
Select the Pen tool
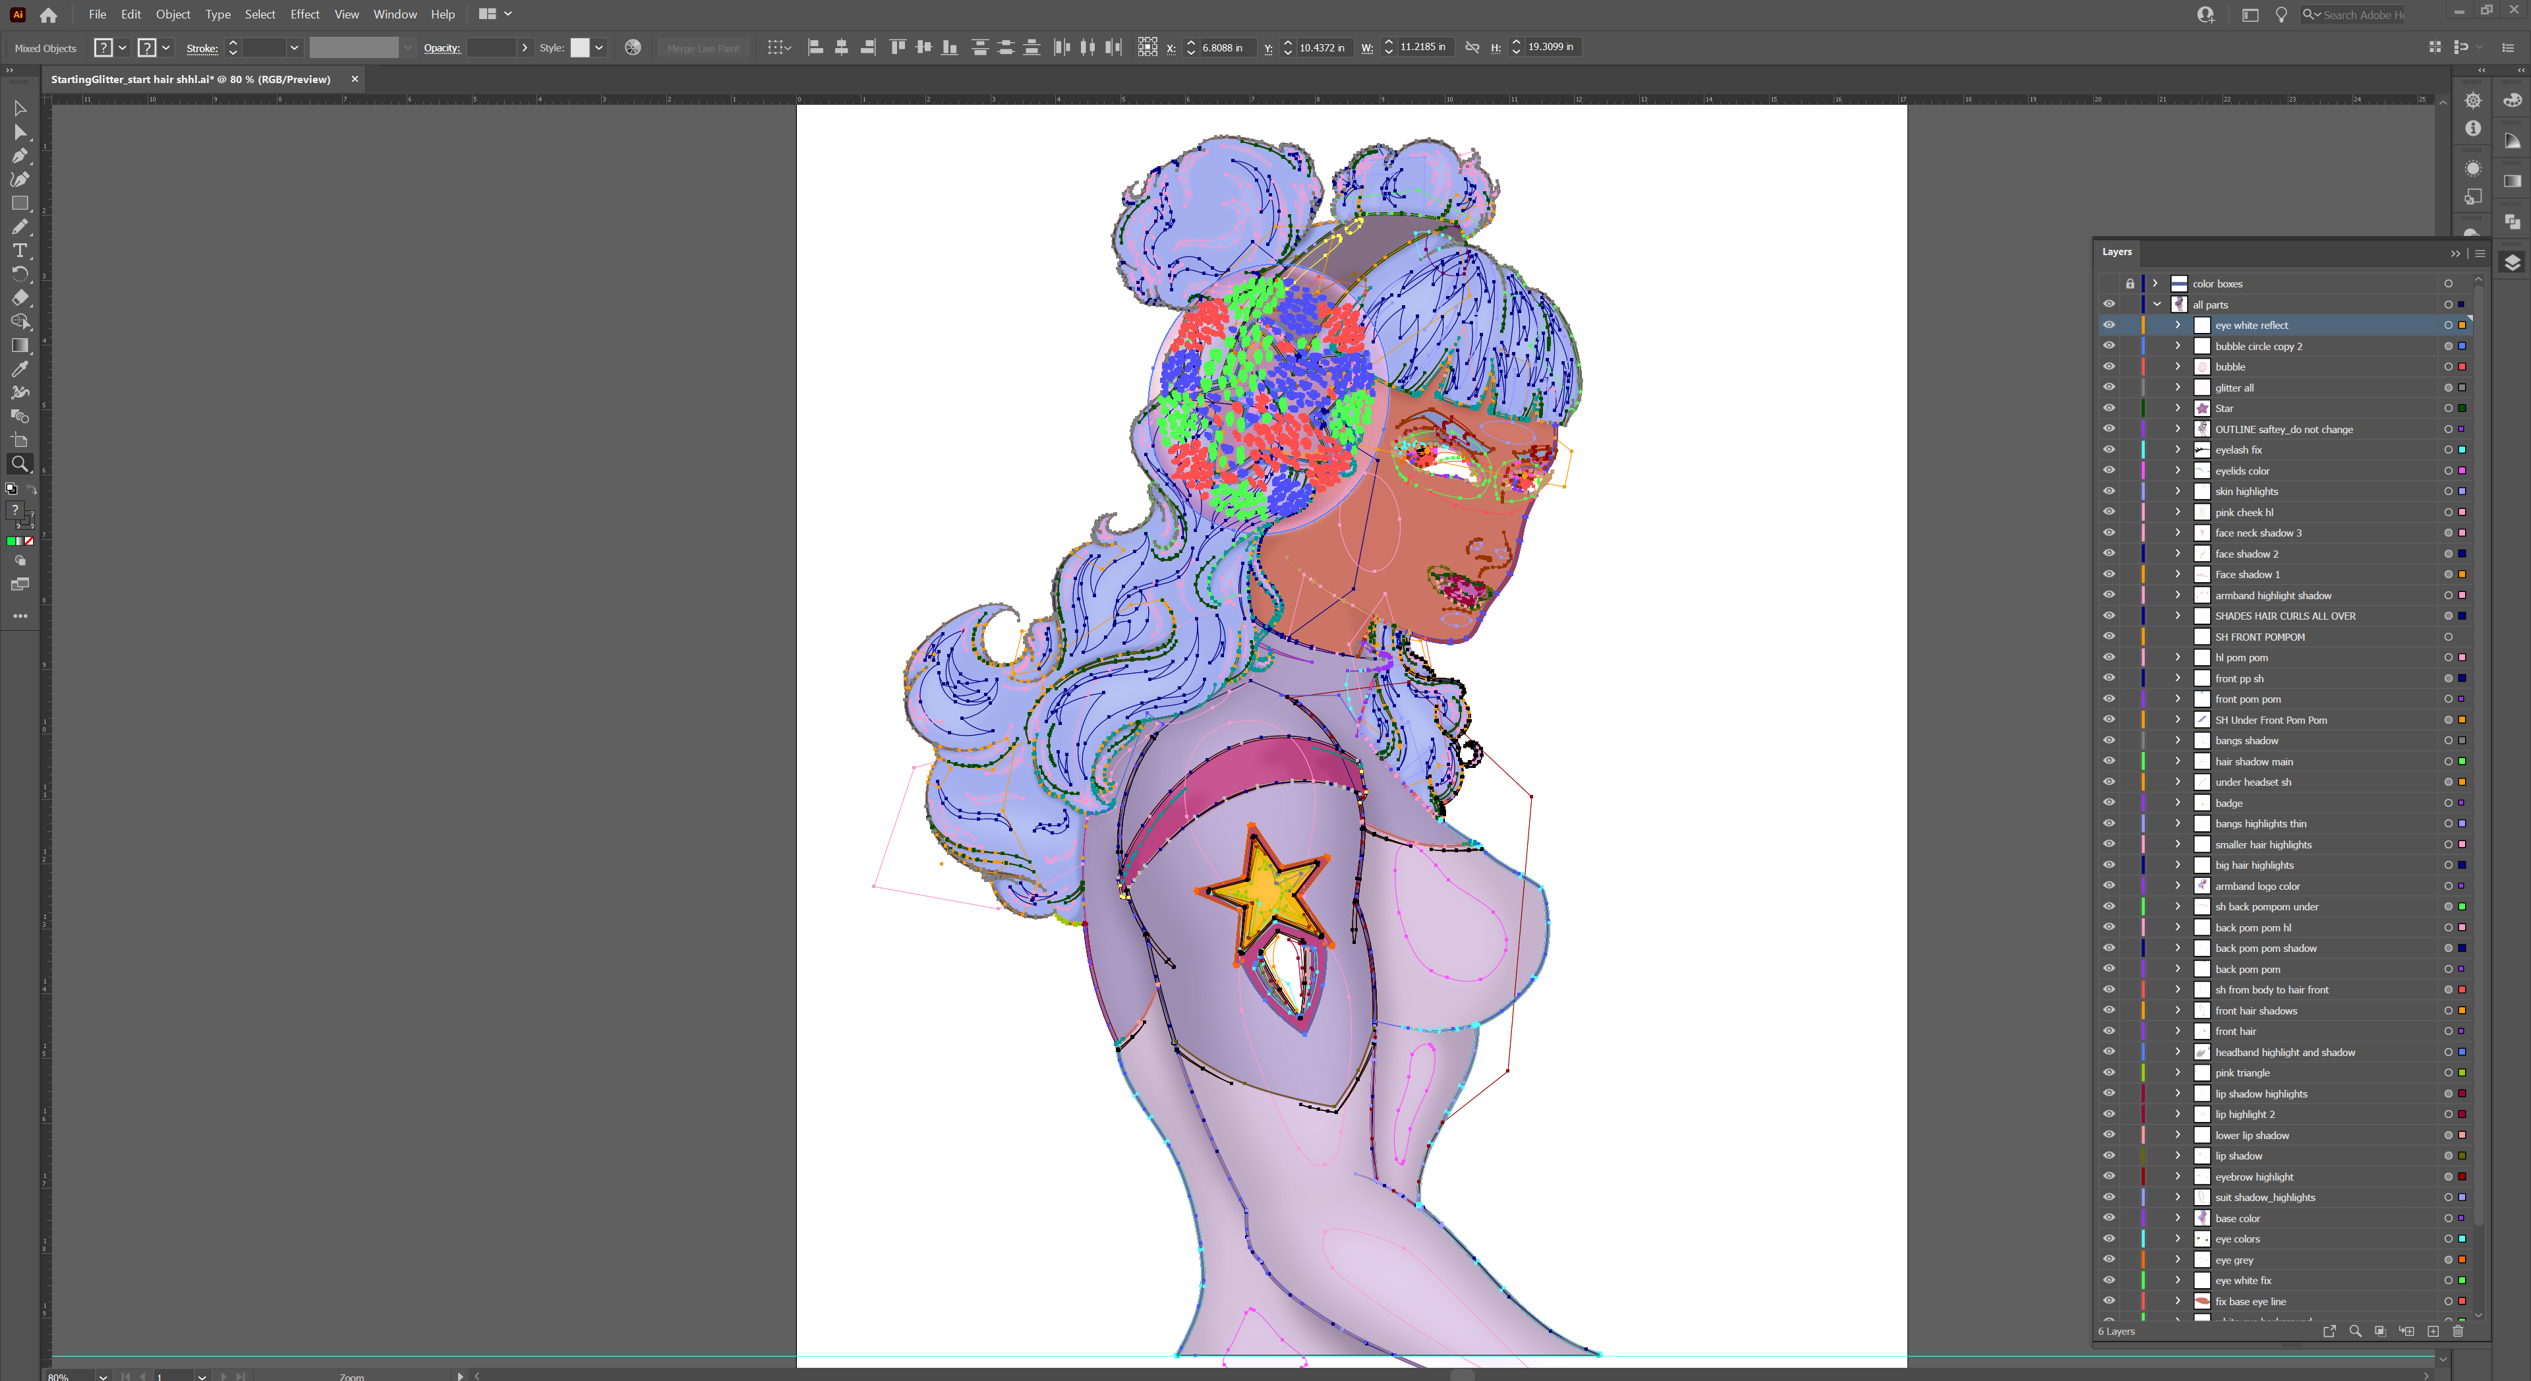click(x=20, y=156)
